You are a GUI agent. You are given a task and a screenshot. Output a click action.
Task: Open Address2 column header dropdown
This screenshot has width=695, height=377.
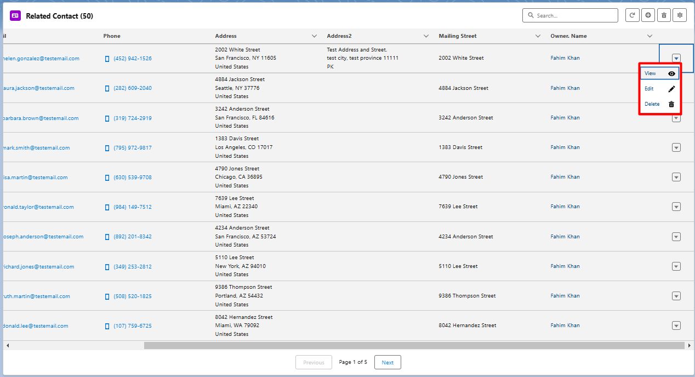click(426, 36)
